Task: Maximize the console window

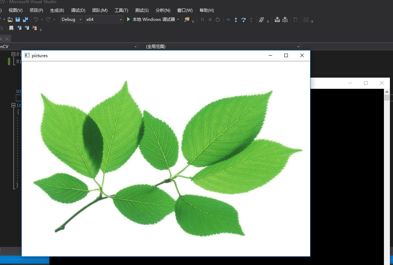Action: point(366,83)
